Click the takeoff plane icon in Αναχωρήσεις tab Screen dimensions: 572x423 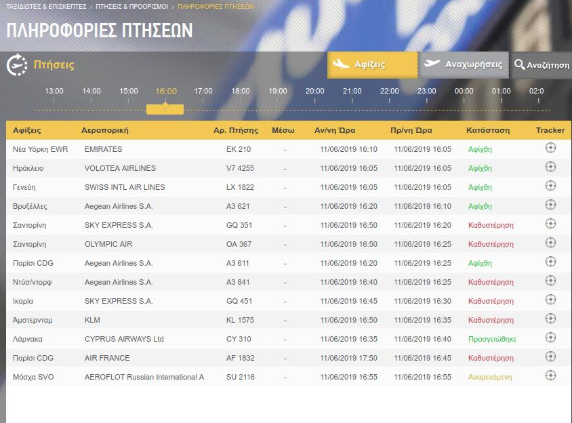(432, 64)
